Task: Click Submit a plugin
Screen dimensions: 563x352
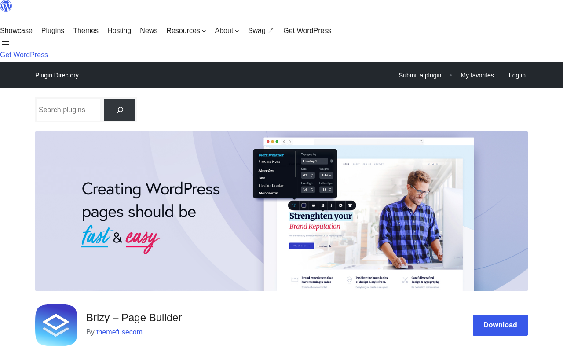Action: pyautogui.click(x=420, y=75)
